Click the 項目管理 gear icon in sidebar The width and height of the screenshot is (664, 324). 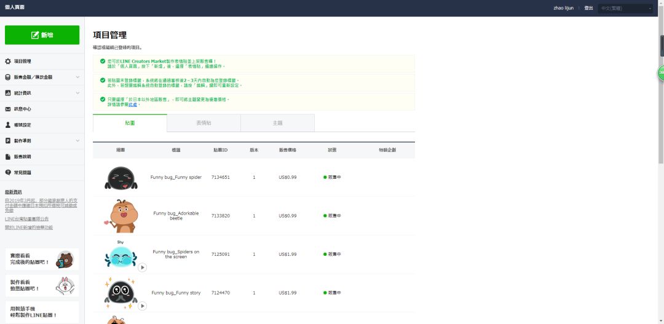8,61
